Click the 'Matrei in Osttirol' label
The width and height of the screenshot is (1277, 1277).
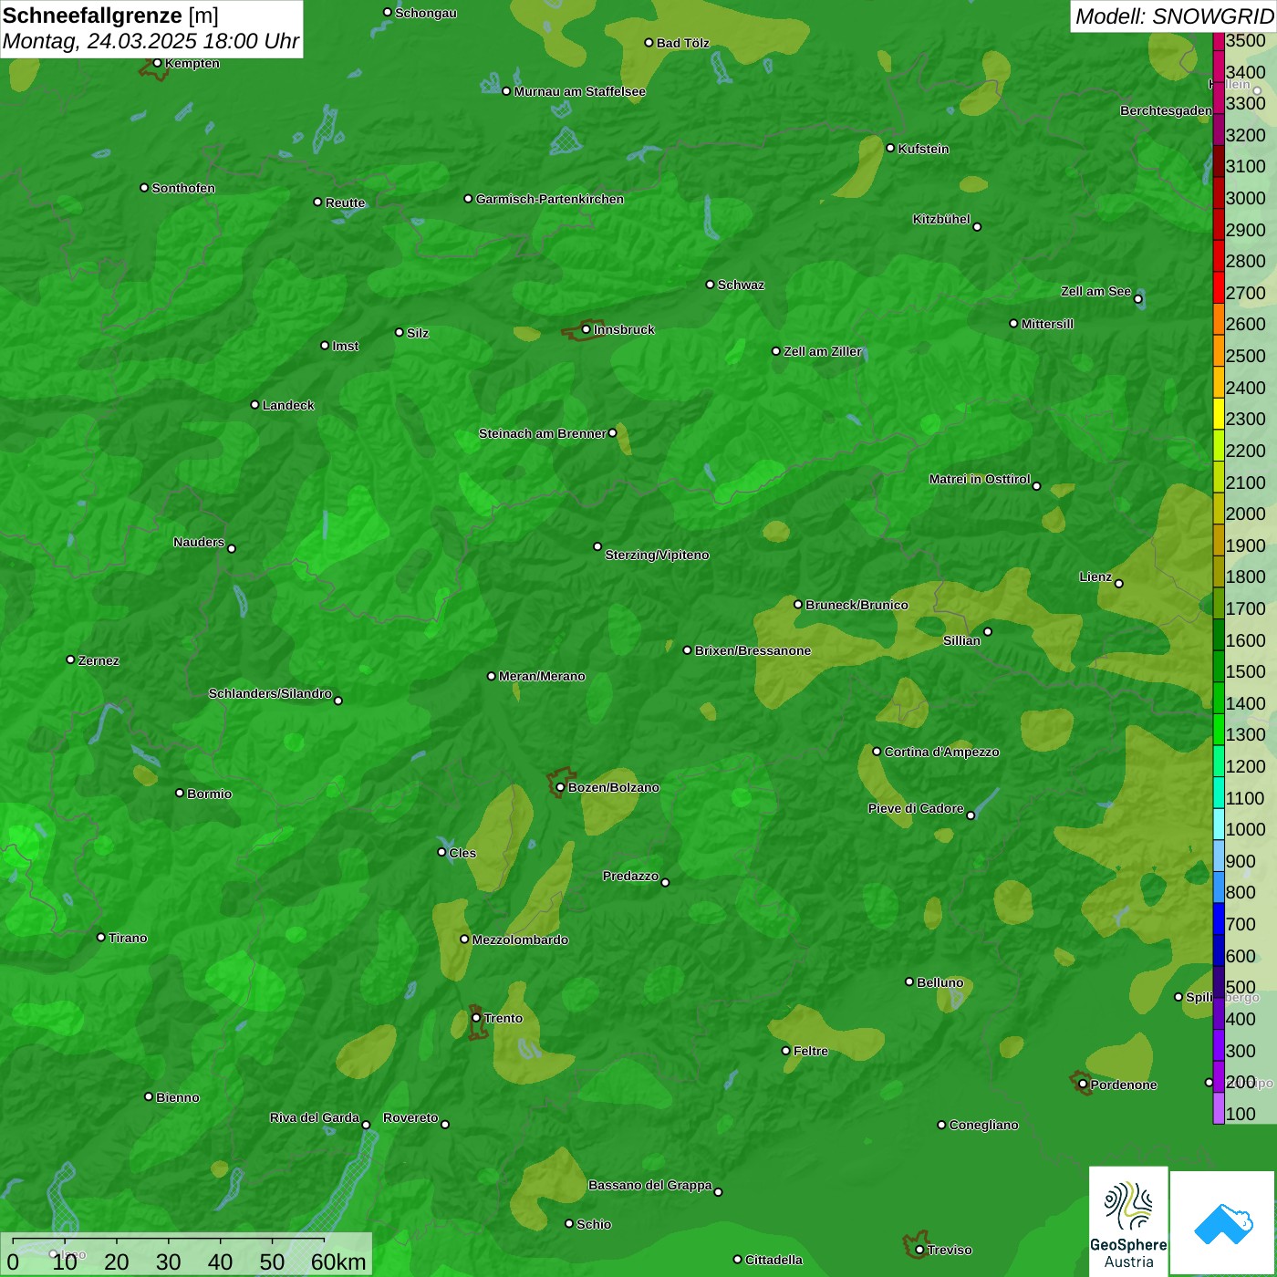point(980,479)
